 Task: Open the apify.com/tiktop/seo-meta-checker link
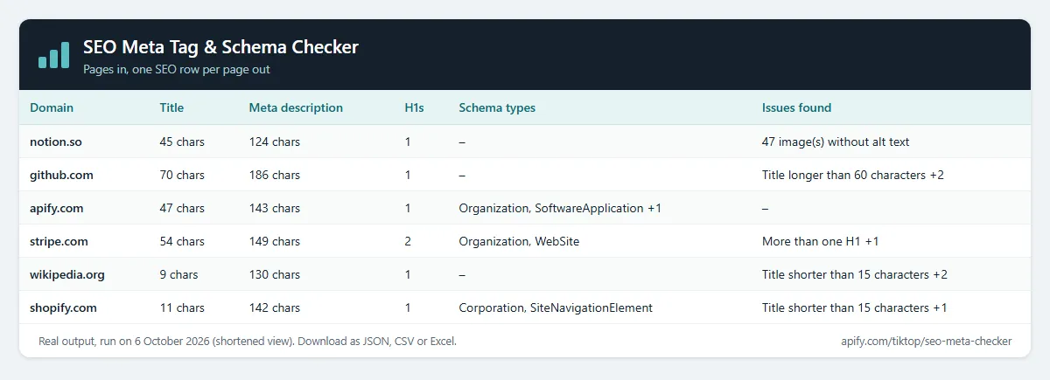click(926, 342)
